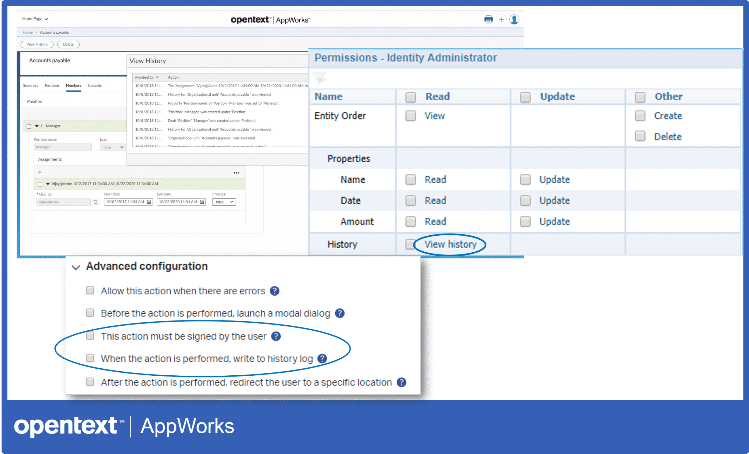Switch to the Subunits tab
This screenshot has width=749, height=454.
tap(95, 85)
